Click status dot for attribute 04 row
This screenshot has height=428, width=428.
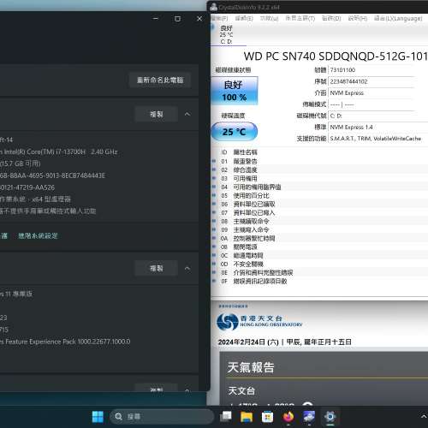214,187
